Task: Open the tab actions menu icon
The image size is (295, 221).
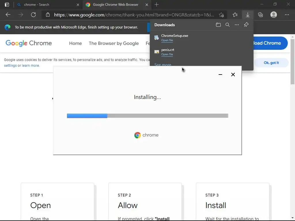Action: (7, 5)
